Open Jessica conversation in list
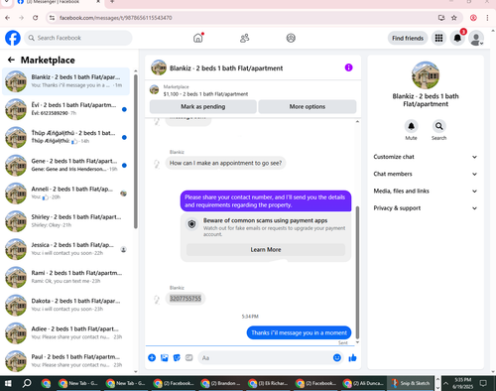Image resolution: width=496 pixels, height=391 pixels. 65,249
